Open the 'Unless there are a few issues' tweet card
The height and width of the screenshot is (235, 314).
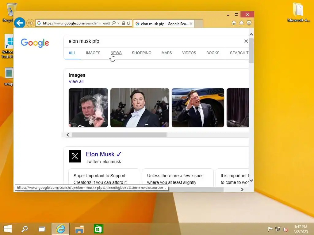click(x=178, y=178)
